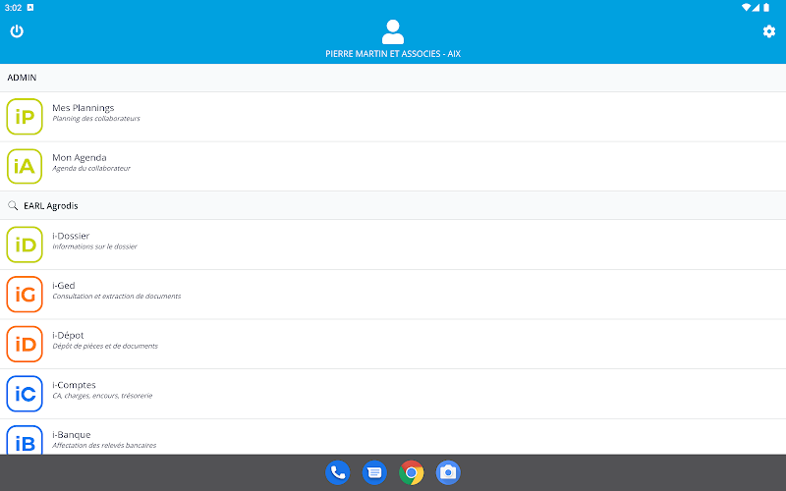Open the iA Mon Agenda icon
786x491 pixels.
[x=25, y=166]
